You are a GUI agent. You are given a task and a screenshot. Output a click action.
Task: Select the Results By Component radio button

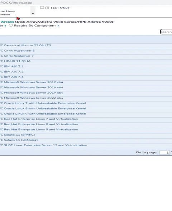(11, 25)
